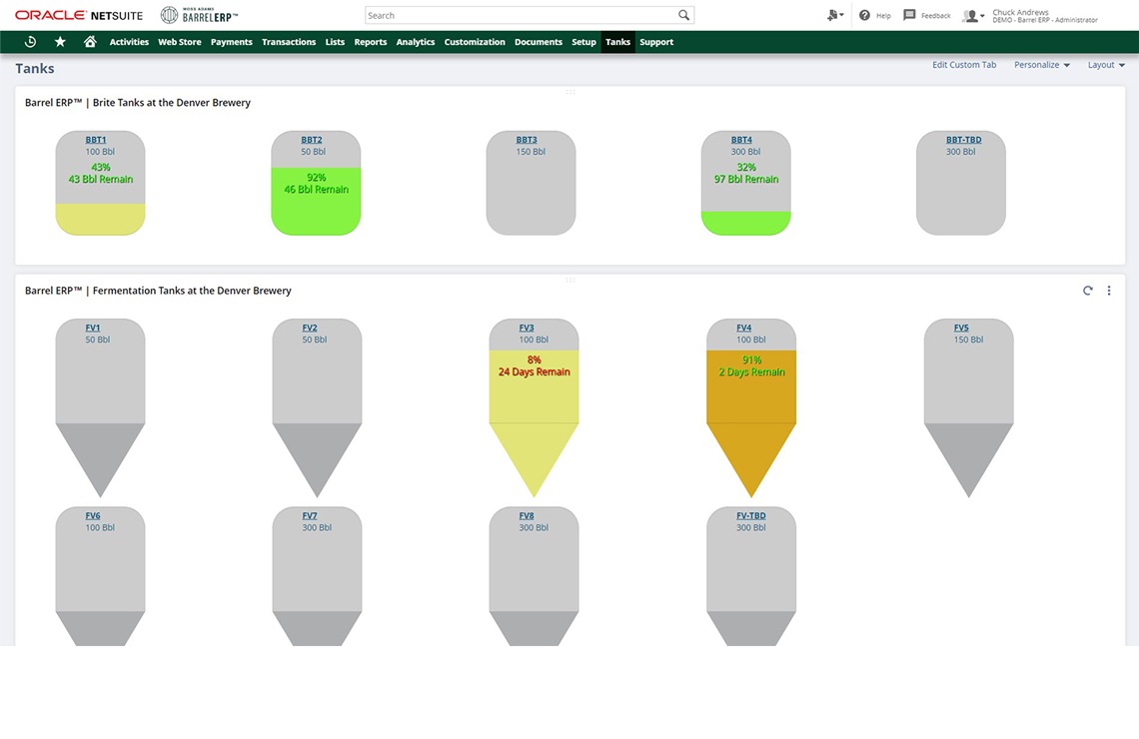This screenshot has width=1139, height=739.
Task: Open Fermentation Tanks portlet three-dot menu
Action: click(1109, 291)
